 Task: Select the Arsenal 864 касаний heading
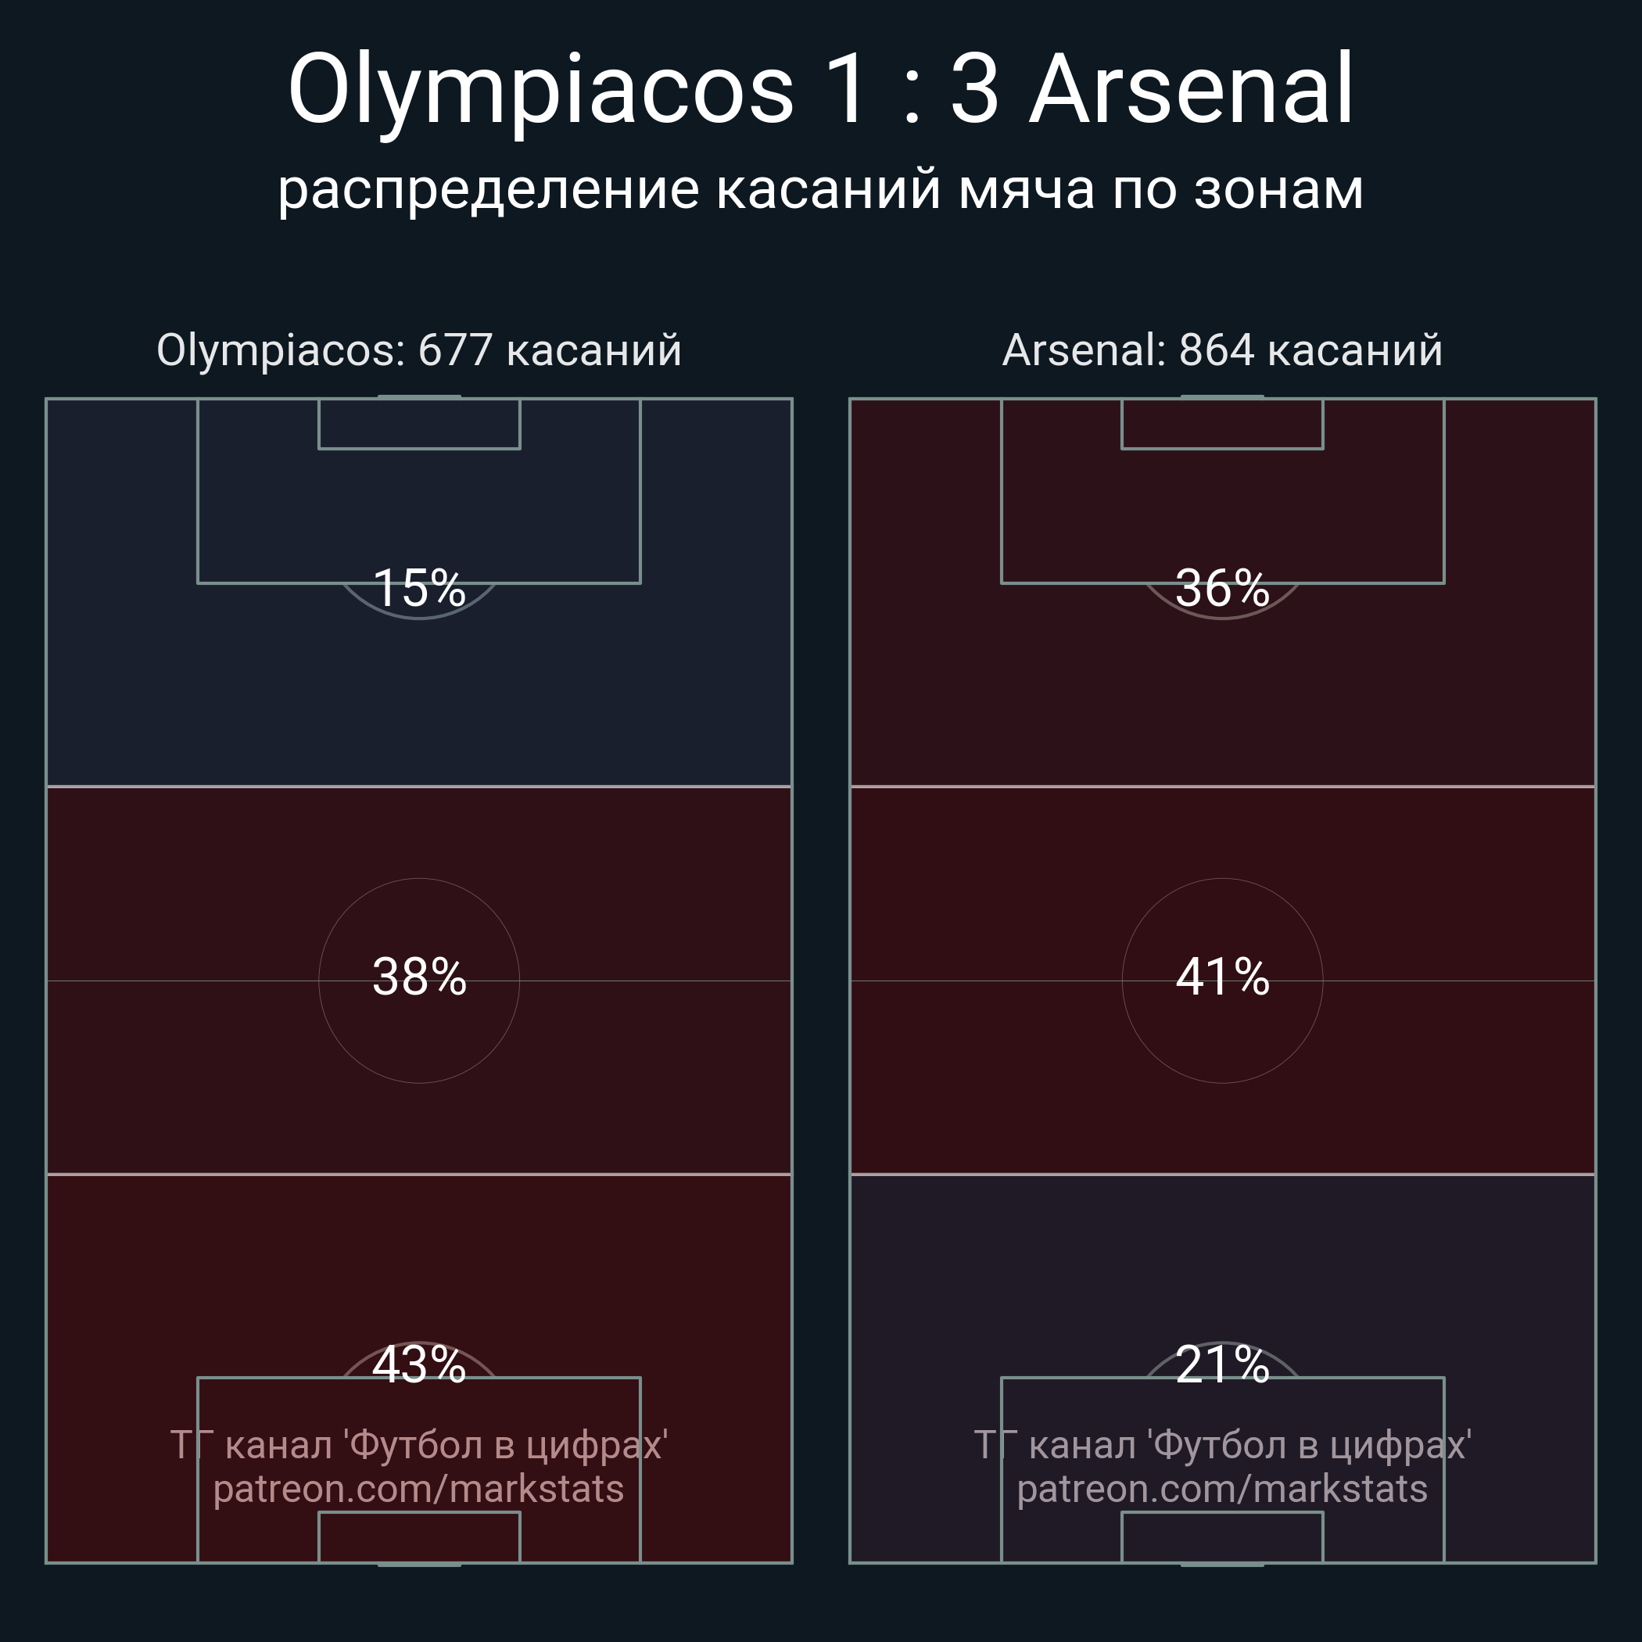(1222, 350)
